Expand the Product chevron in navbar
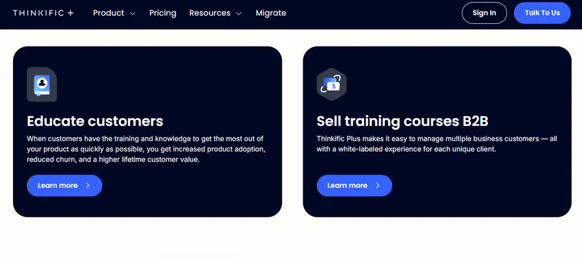Image resolution: width=582 pixels, height=257 pixels. click(x=133, y=14)
